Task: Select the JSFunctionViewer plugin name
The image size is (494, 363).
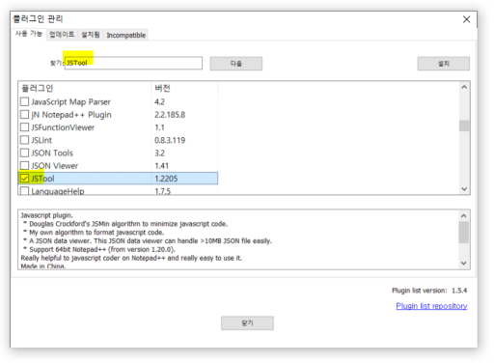Action: [x=63, y=127]
